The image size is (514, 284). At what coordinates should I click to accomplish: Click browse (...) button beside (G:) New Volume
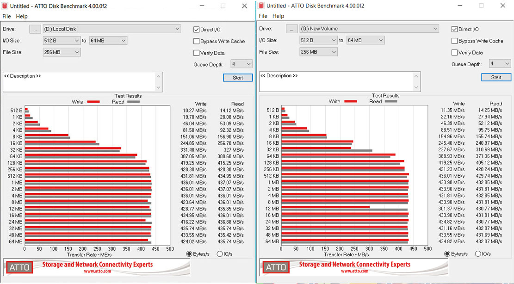[292, 29]
